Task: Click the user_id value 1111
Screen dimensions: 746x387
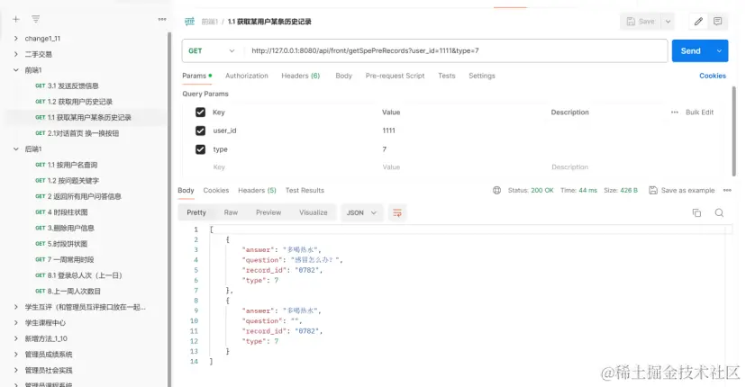Action: pyautogui.click(x=388, y=130)
